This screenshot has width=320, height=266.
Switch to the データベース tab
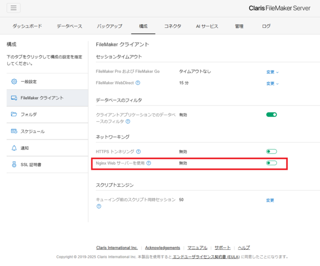point(70,26)
